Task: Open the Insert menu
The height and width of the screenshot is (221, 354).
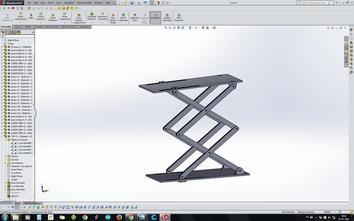Action: 50,3
